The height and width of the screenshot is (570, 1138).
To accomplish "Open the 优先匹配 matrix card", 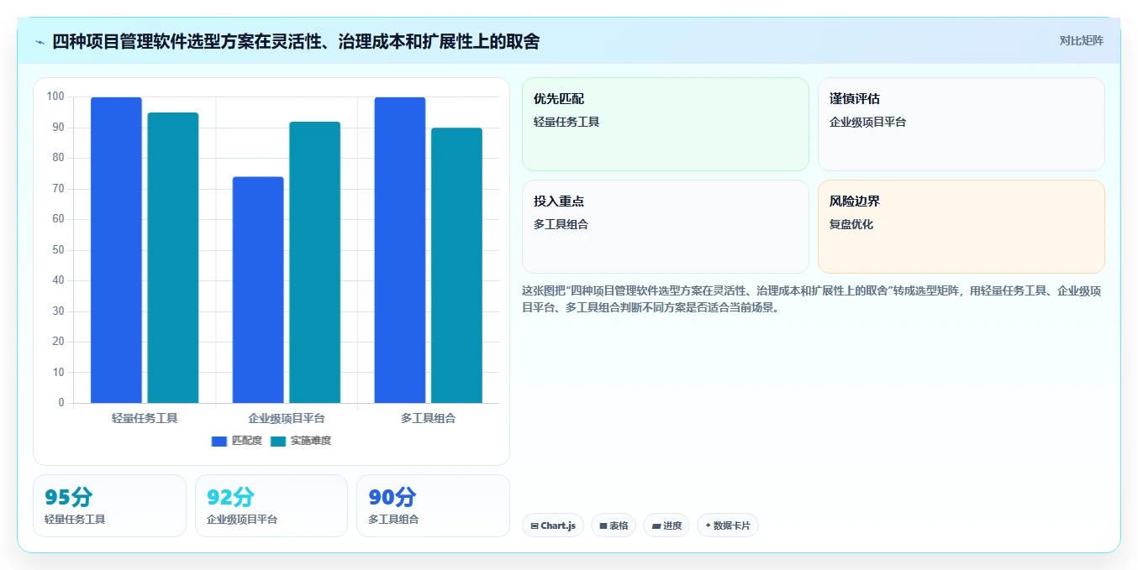I will (665, 124).
